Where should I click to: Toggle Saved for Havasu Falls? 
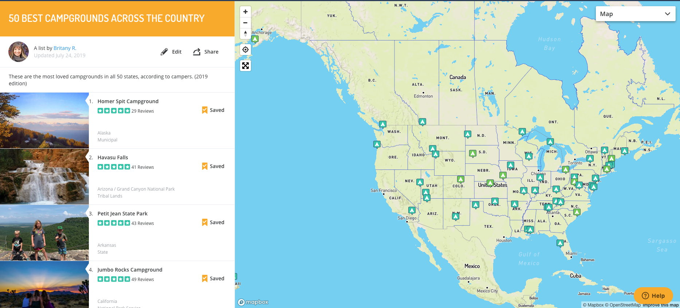pos(213,166)
